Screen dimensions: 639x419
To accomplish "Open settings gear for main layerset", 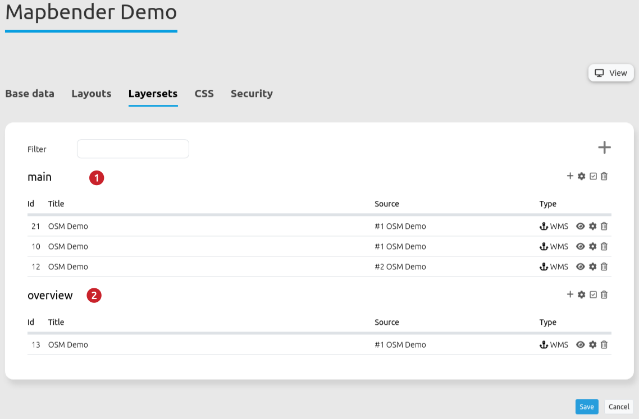I will click(582, 176).
